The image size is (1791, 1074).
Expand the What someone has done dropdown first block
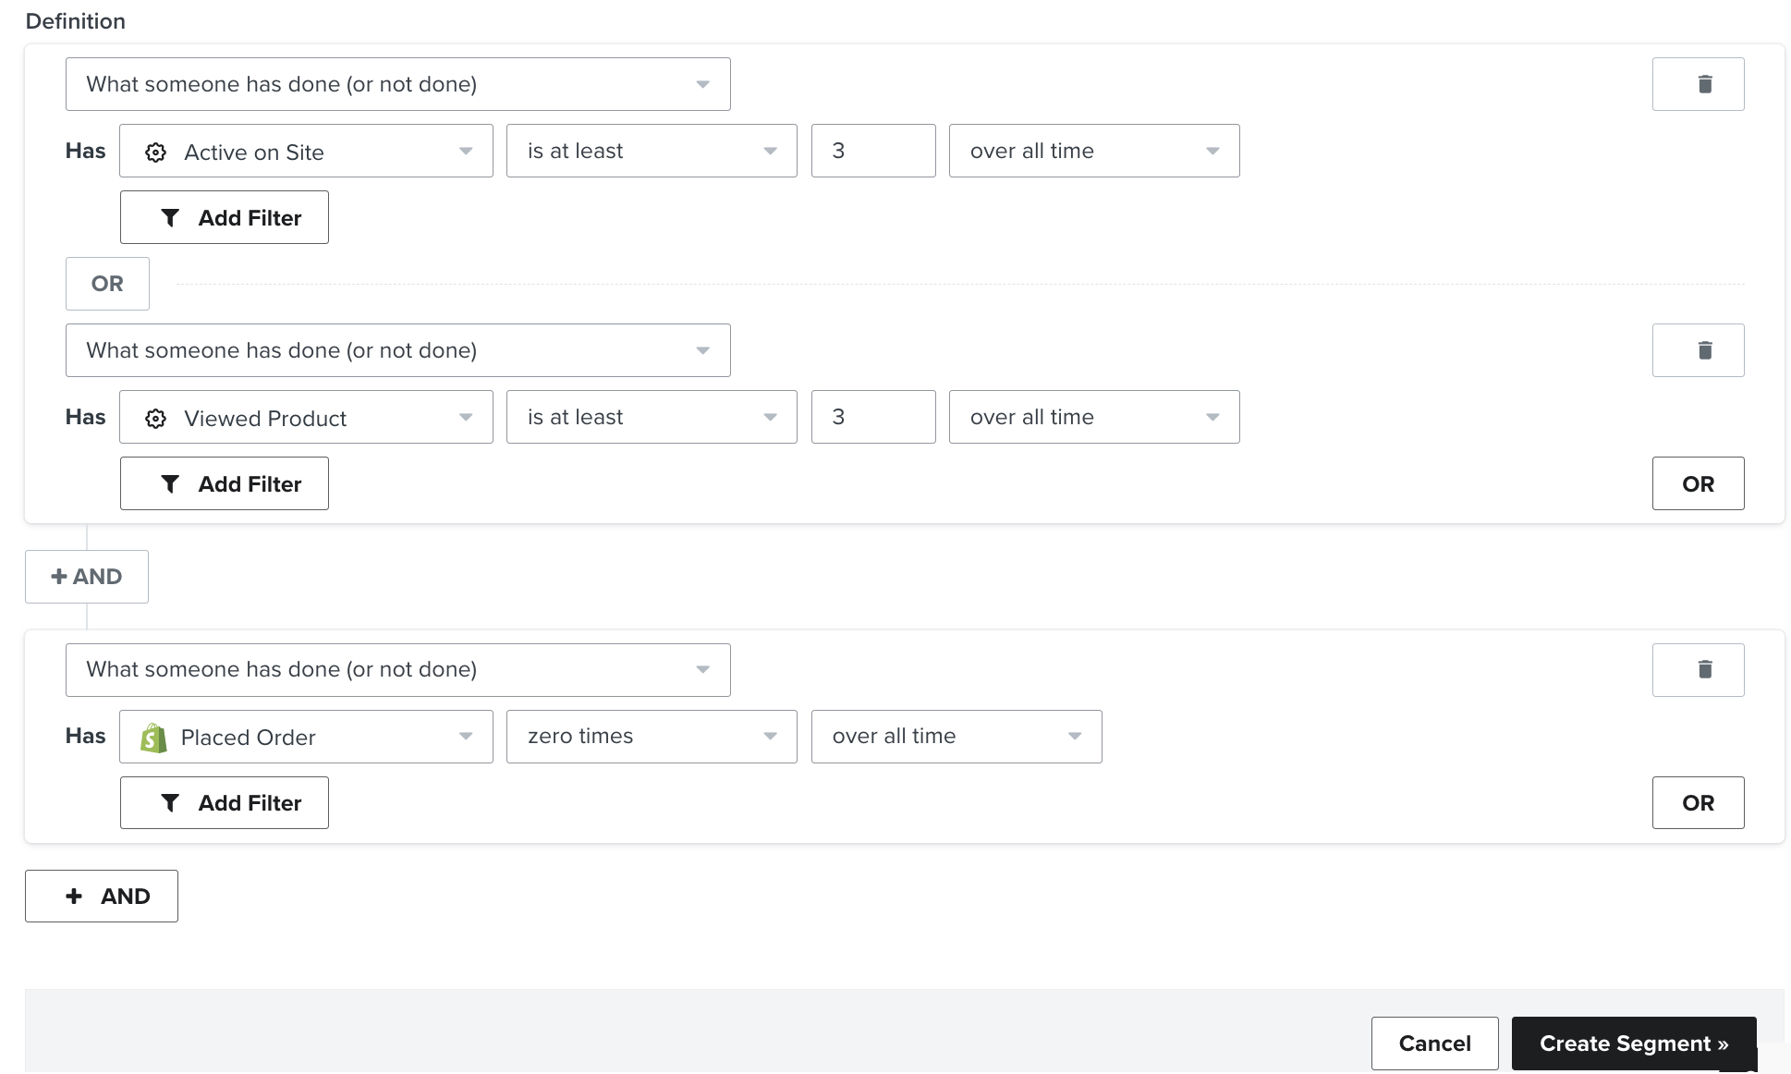pyautogui.click(x=399, y=83)
